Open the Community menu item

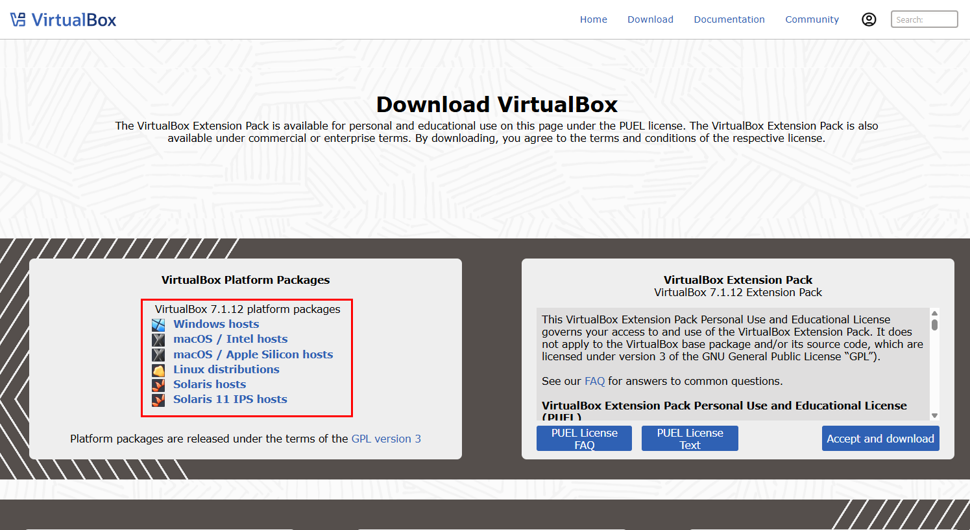coord(812,19)
